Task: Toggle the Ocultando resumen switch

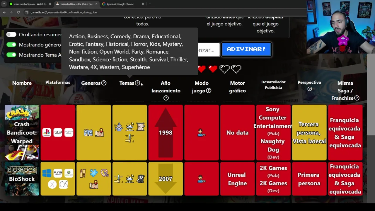Action: coord(11,35)
